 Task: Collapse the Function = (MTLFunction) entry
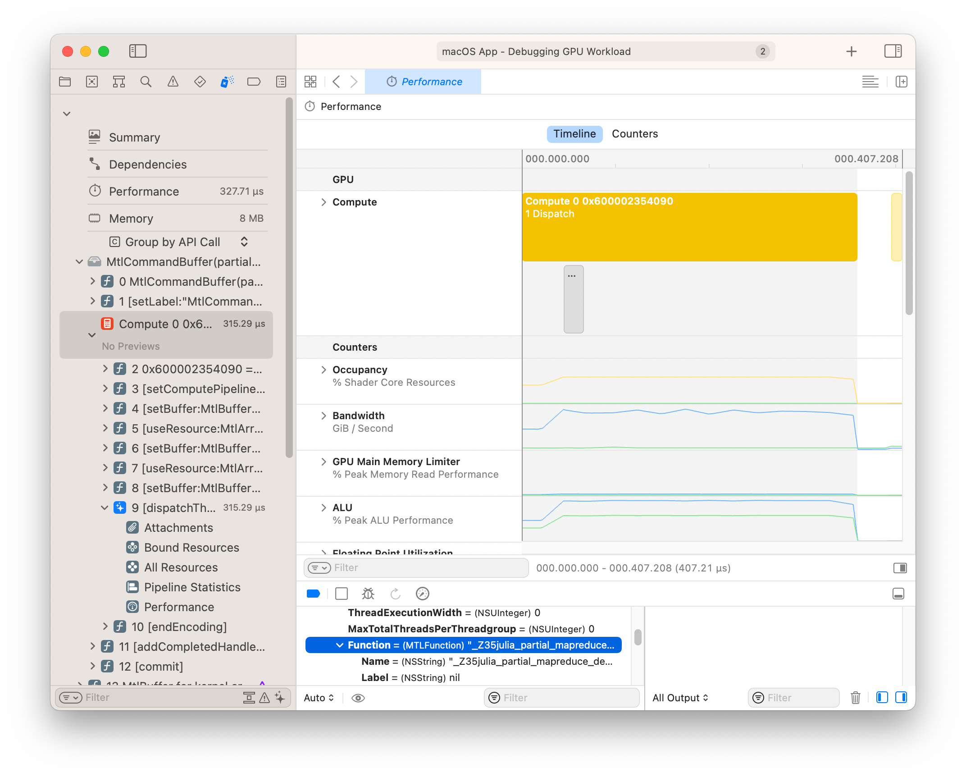coord(340,645)
